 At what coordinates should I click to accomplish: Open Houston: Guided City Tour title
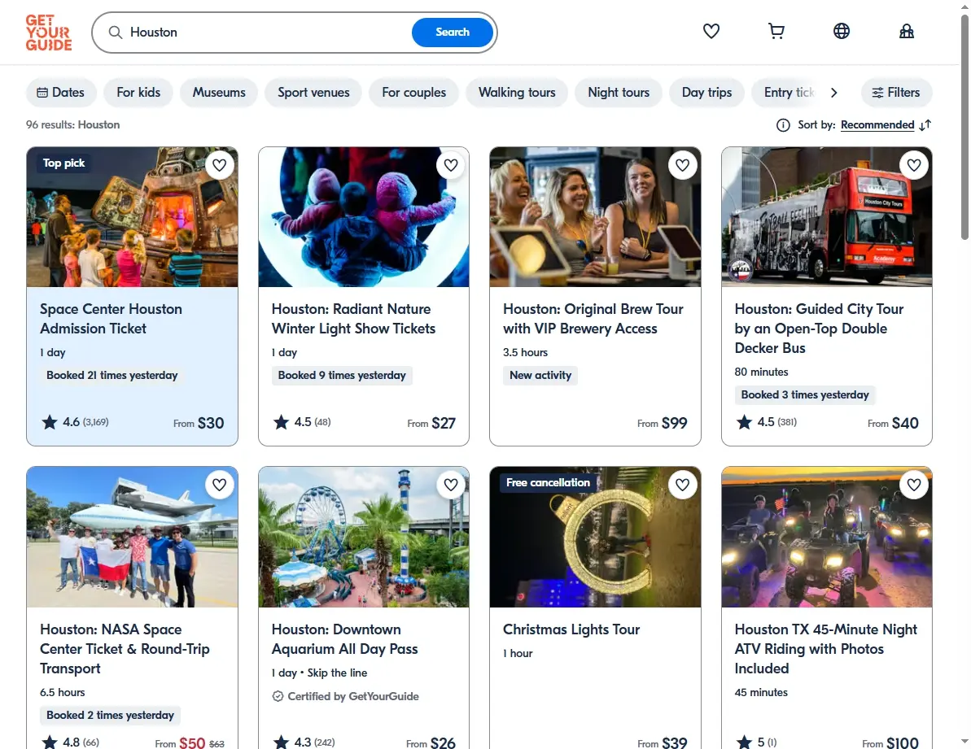819,329
